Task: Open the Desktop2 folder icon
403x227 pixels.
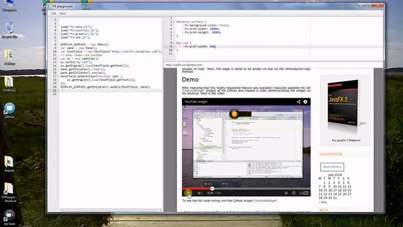Action: click(9, 84)
